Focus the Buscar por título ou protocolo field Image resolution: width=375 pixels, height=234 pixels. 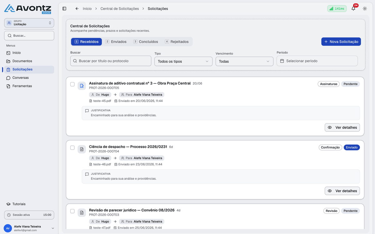click(111, 61)
